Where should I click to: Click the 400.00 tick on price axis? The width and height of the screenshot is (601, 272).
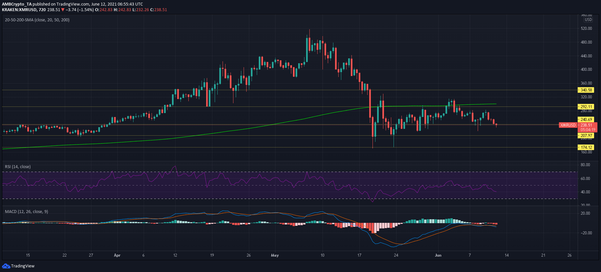pos(586,69)
